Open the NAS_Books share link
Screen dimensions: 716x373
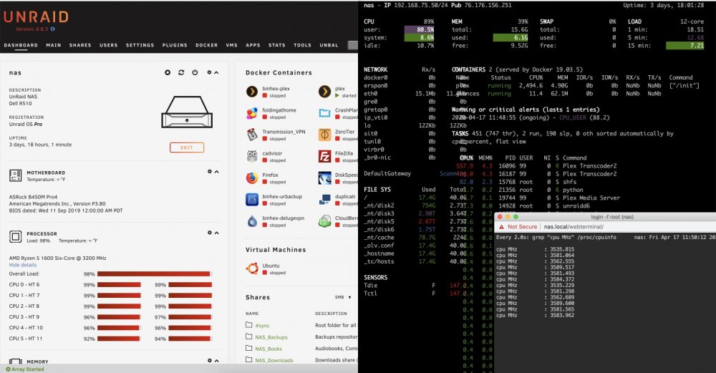pos(268,349)
